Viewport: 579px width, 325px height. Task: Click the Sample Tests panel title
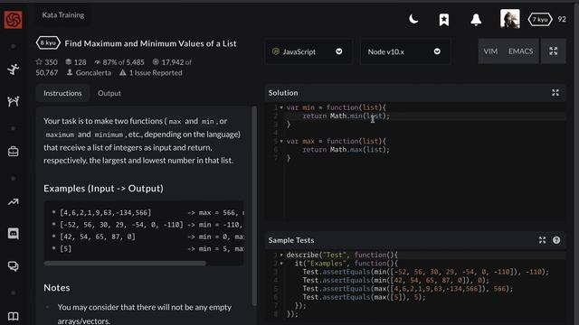point(291,240)
